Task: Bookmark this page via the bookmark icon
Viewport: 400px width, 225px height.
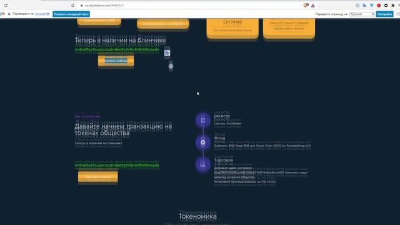Action: pos(72,6)
